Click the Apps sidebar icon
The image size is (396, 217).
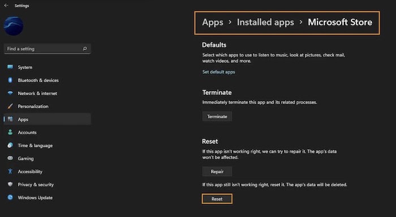pyautogui.click(x=10, y=119)
